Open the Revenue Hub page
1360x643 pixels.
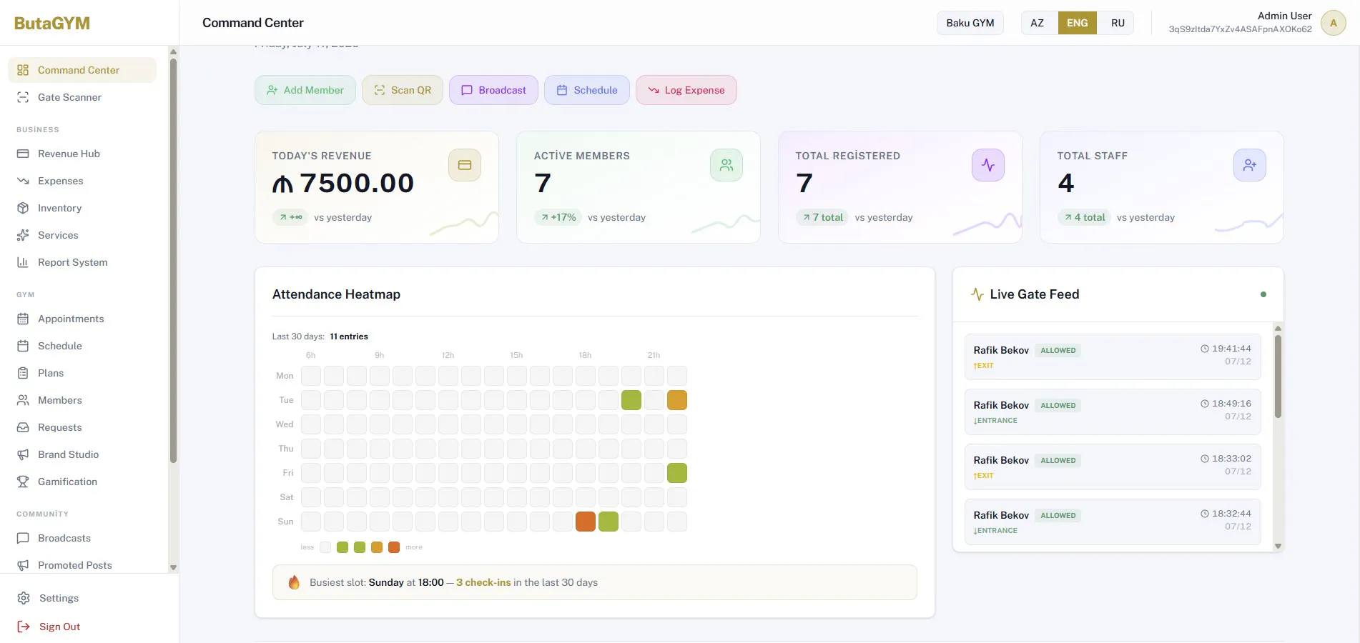(82, 154)
